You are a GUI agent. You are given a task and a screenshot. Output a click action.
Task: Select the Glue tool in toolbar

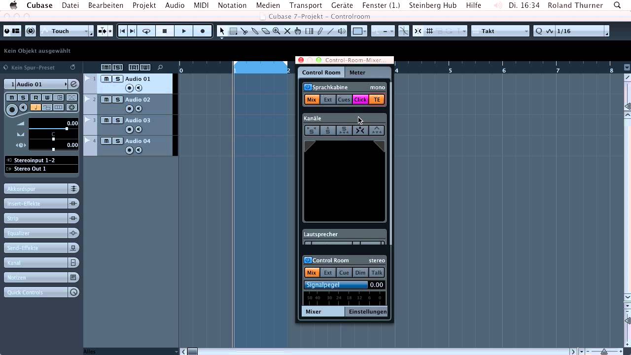tap(255, 31)
